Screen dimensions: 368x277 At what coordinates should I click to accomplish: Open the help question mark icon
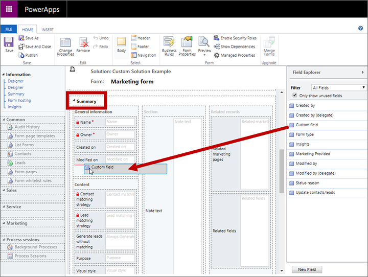pyautogui.click(x=360, y=28)
